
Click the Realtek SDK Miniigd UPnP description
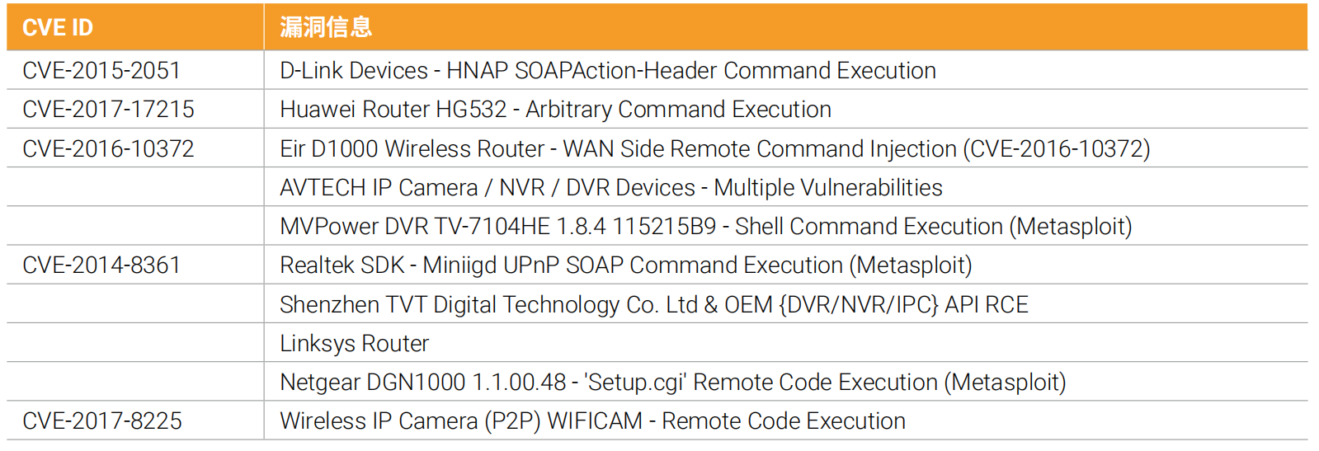(x=625, y=265)
